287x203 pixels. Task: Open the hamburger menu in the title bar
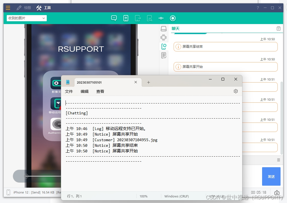[8, 8]
